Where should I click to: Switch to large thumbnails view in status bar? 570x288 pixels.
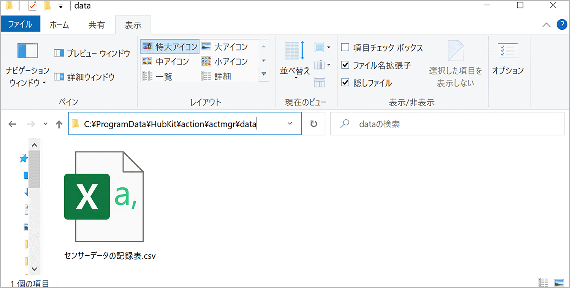point(559,283)
